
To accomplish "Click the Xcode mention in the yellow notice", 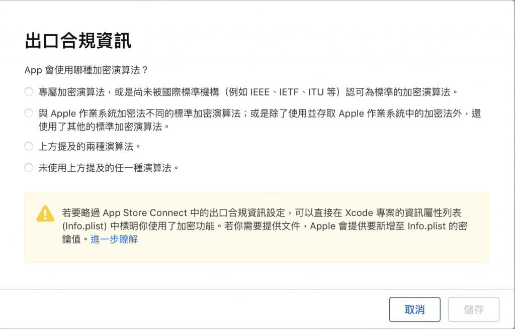I will coord(359,213).
